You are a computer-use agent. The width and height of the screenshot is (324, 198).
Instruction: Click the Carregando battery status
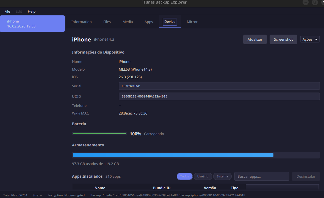click(x=154, y=134)
